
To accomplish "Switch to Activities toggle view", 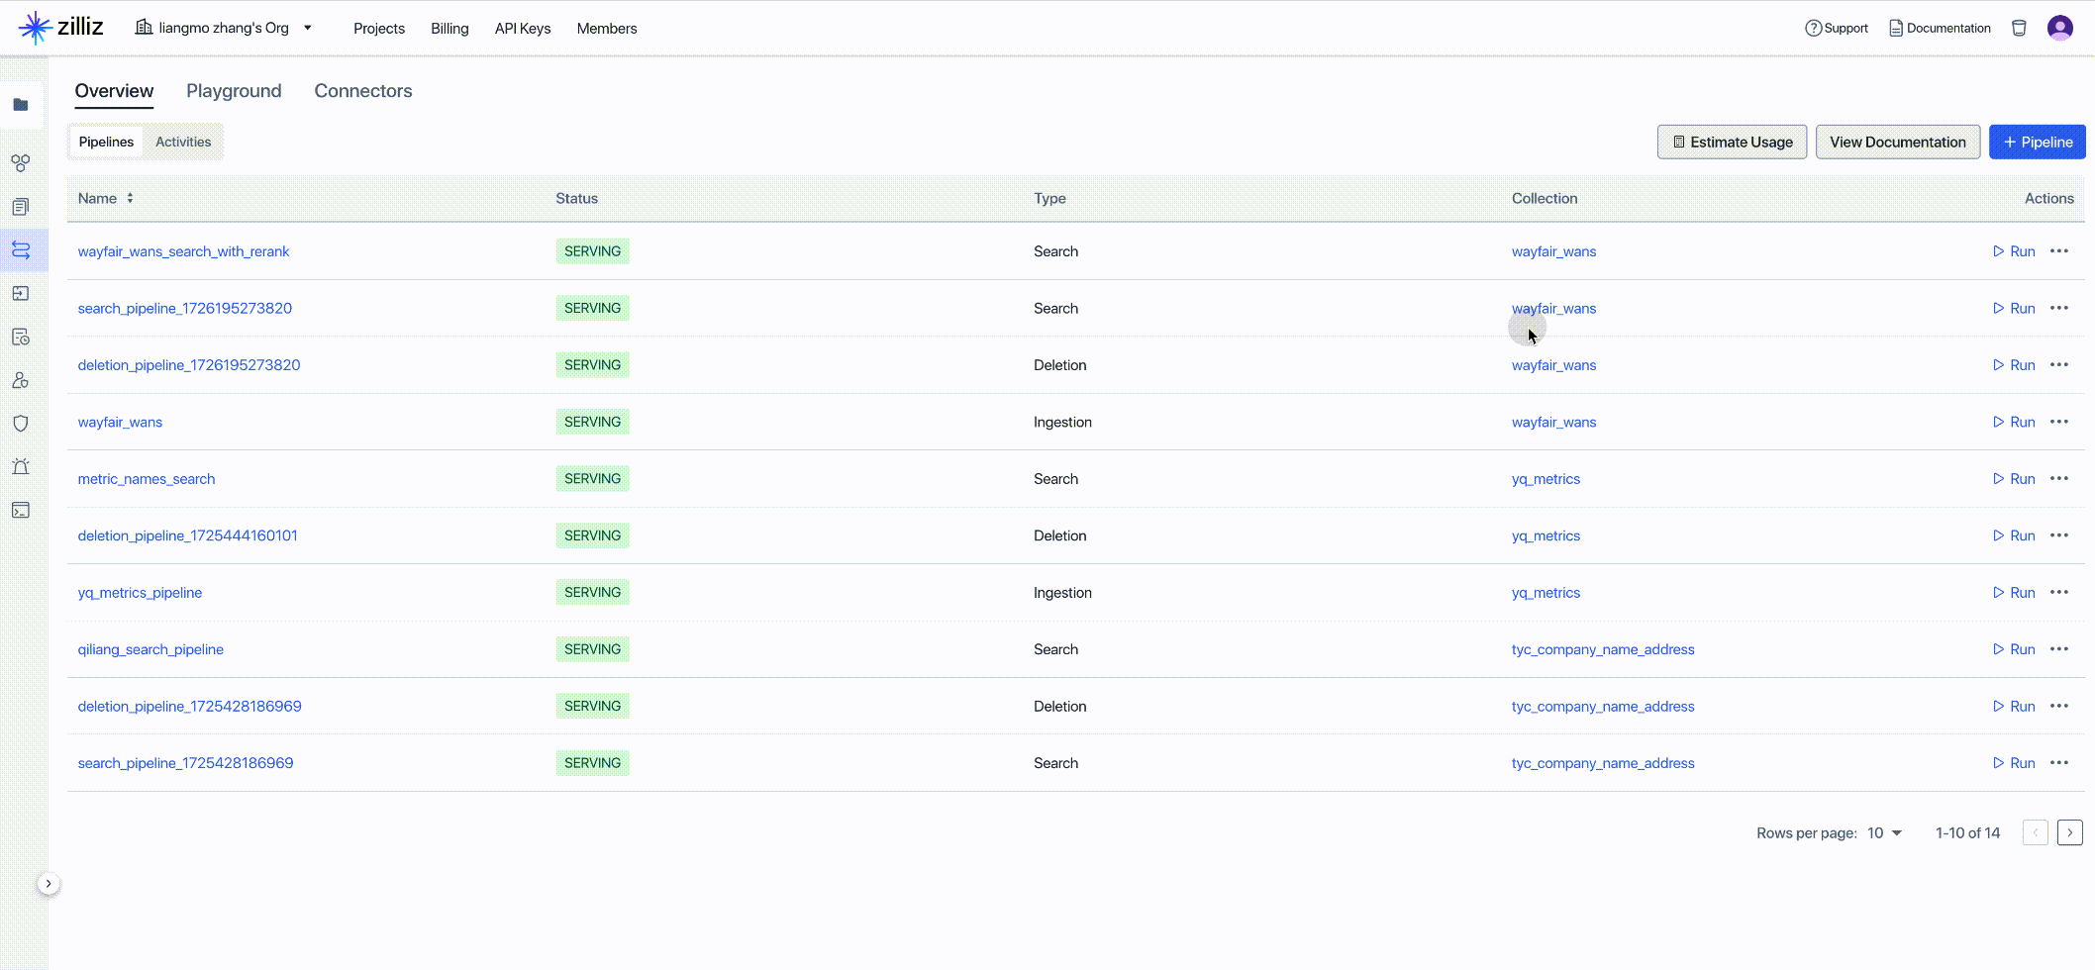I will (x=183, y=142).
